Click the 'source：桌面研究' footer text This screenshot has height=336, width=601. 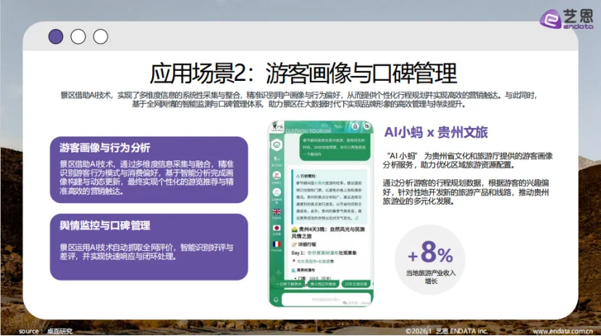[46, 331]
